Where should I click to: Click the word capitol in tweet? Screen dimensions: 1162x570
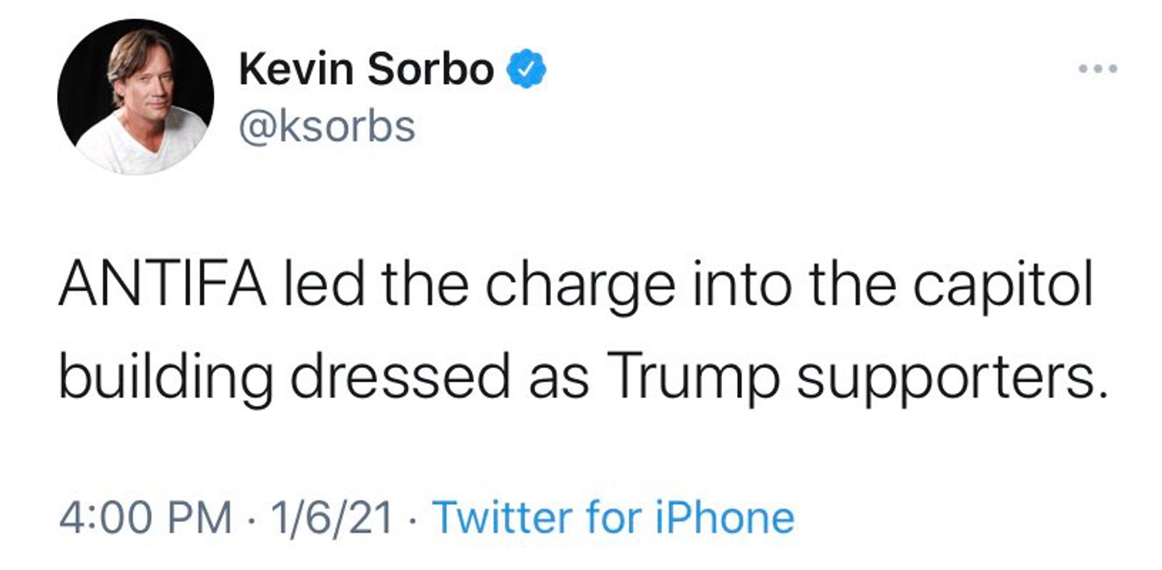(x=1002, y=286)
